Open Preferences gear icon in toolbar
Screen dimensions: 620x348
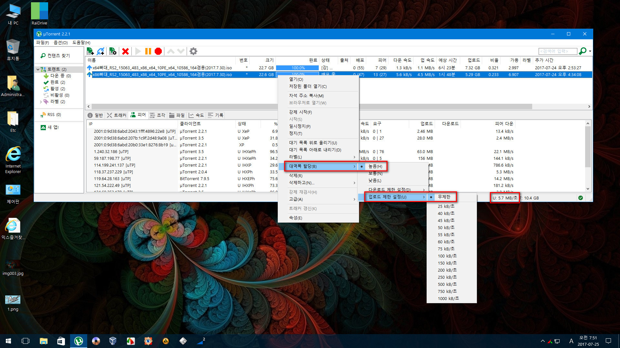pyautogui.click(x=193, y=51)
